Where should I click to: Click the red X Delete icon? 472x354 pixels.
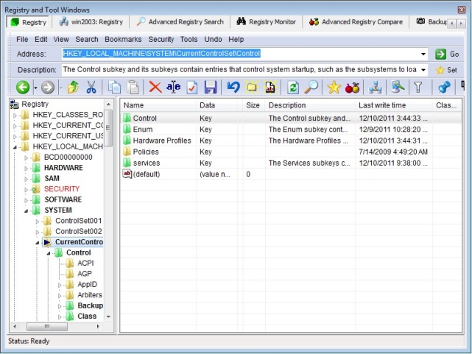coord(155,88)
